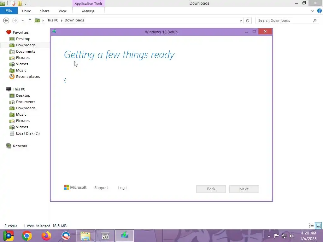The height and width of the screenshot is (242, 323).
Task: Open the File menu
Action: point(9,11)
